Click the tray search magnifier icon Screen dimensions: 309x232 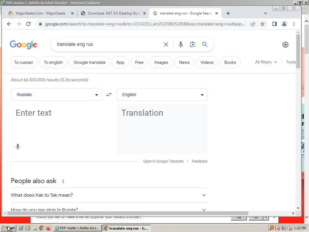pos(272,228)
